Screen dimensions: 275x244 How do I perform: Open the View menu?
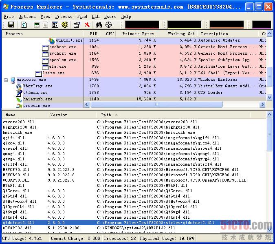45,16
